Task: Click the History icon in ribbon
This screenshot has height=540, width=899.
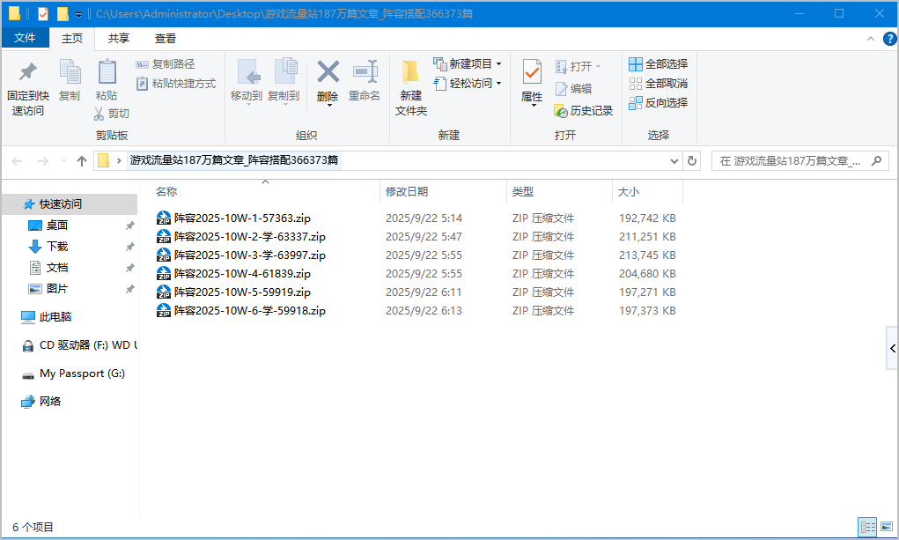Action: [x=584, y=111]
